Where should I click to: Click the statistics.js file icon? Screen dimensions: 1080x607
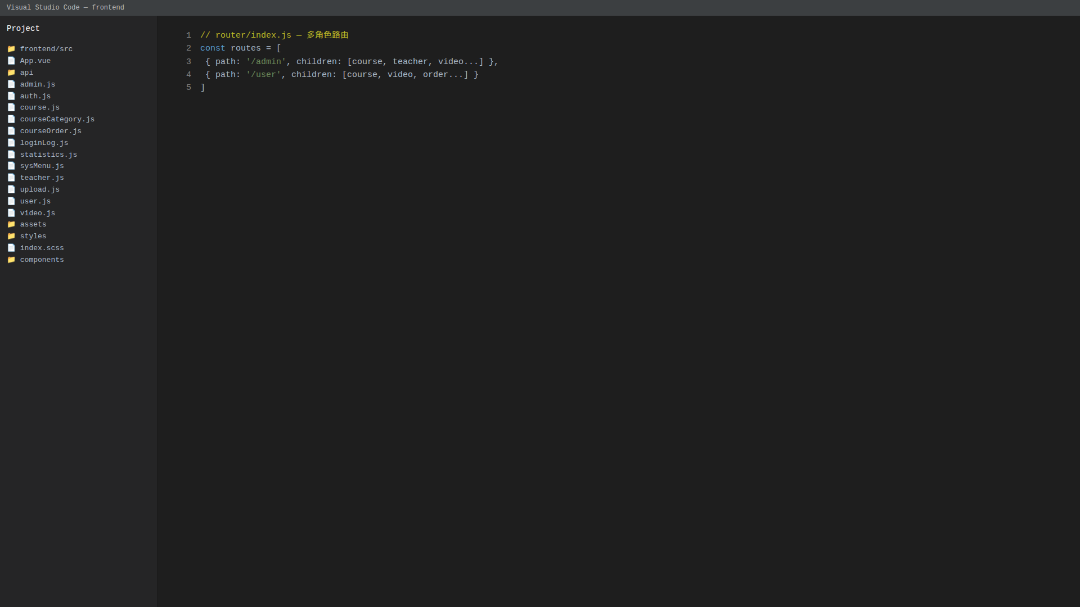[11, 155]
